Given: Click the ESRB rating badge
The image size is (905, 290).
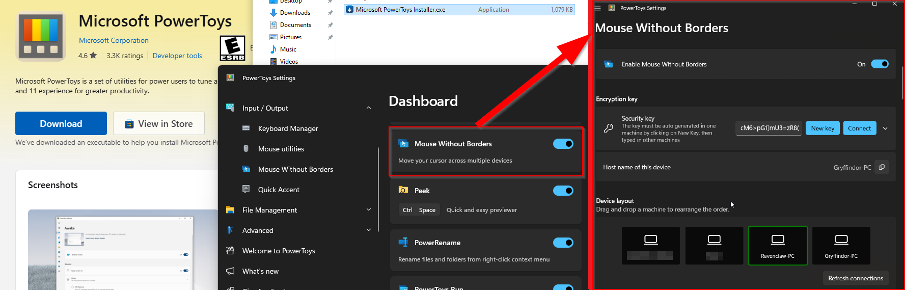Looking at the screenshot, I should [x=232, y=48].
